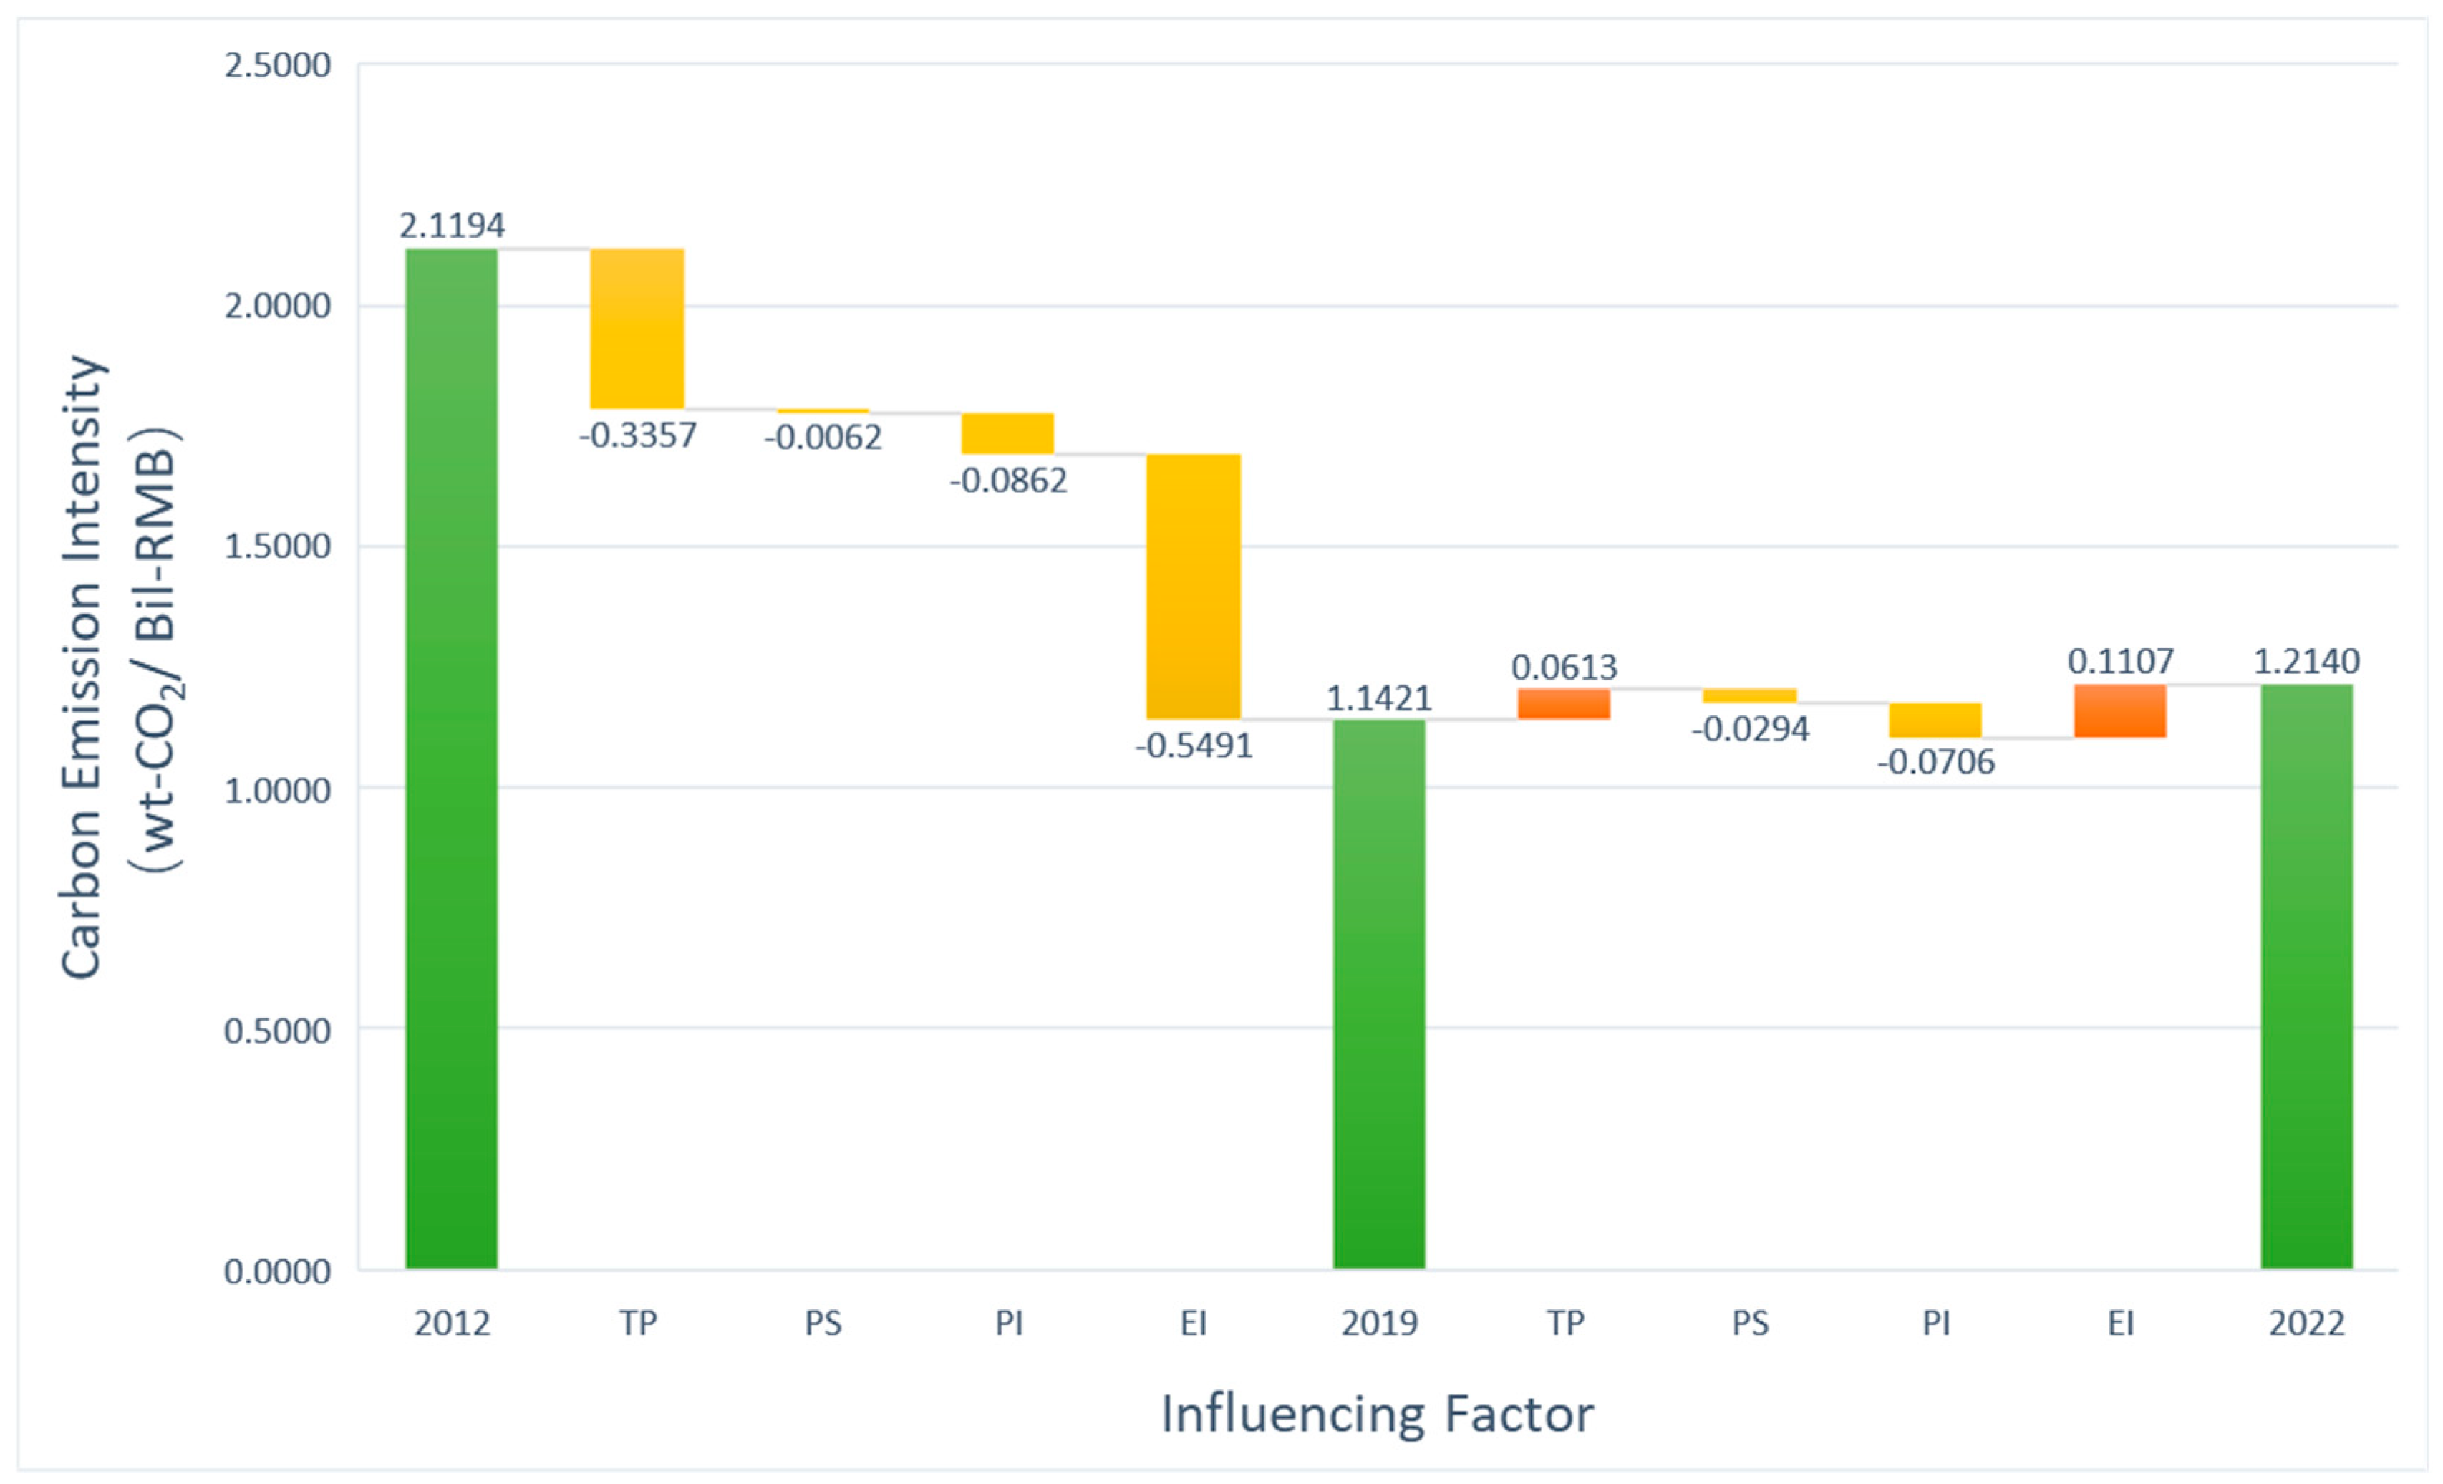
Task: Click the -0.0062 data label
Action: click(822, 438)
